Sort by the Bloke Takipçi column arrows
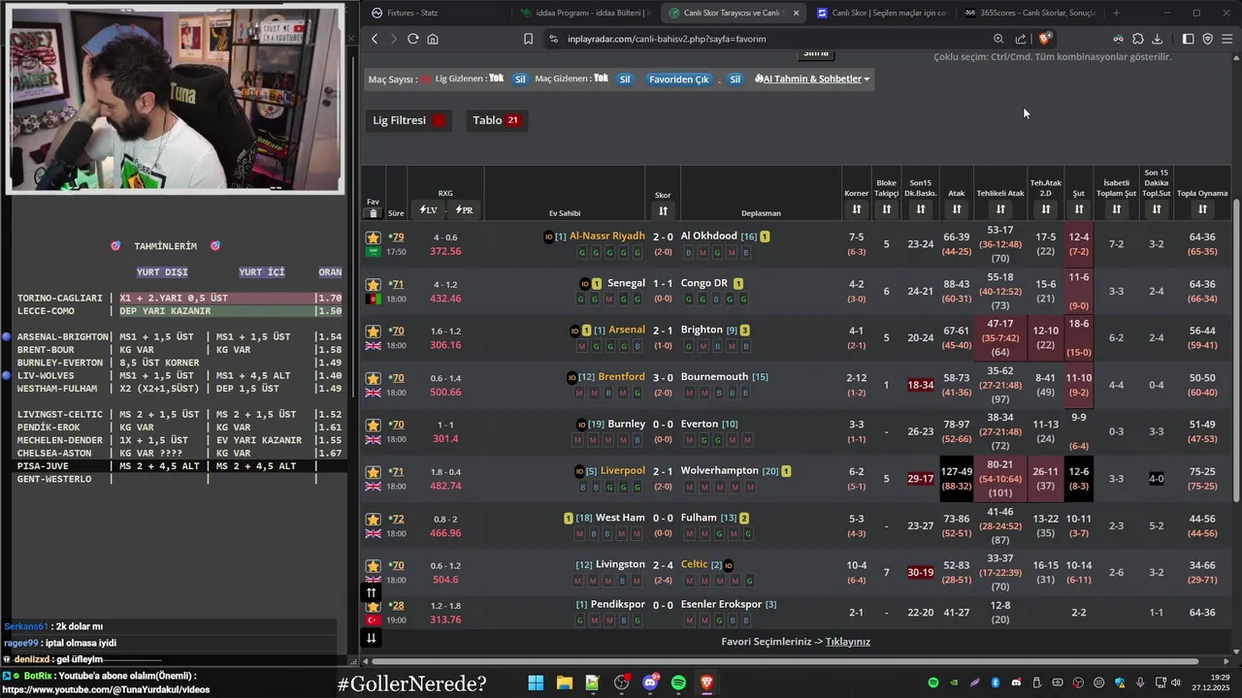The image size is (1242, 698). (x=886, y=209)
